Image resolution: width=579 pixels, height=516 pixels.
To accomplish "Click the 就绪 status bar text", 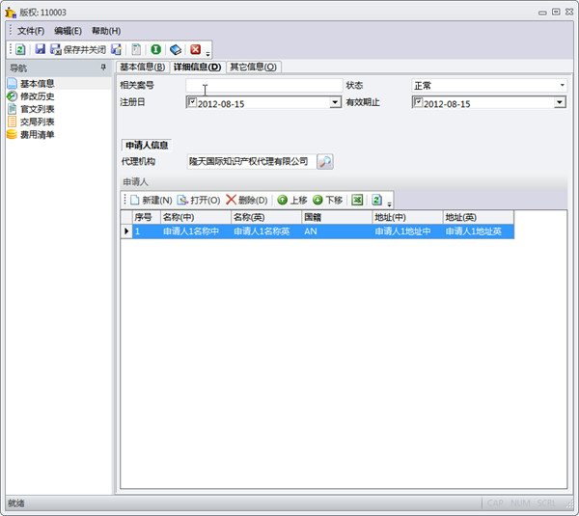I will pyautogui.click(x=16, y=503).
